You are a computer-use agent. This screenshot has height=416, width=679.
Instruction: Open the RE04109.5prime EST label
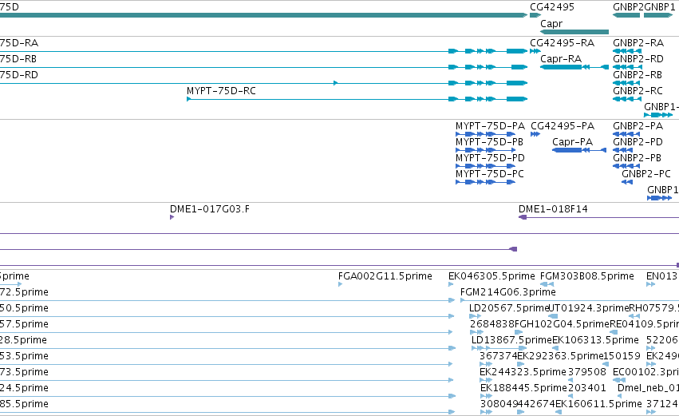click(x=644, y=324)
